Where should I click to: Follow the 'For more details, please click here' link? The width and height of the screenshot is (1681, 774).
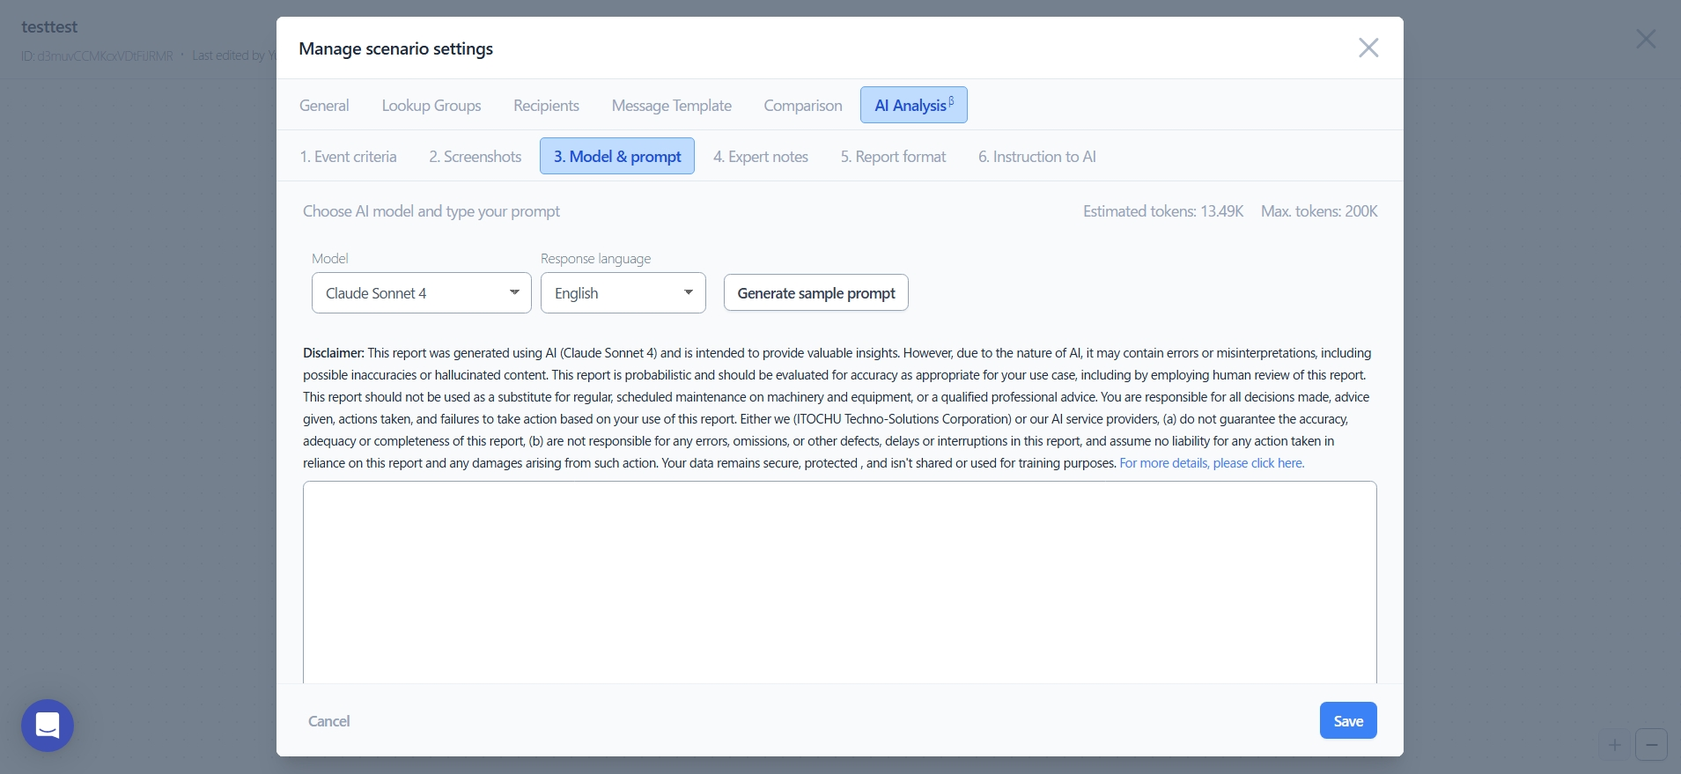[1212, 463]
